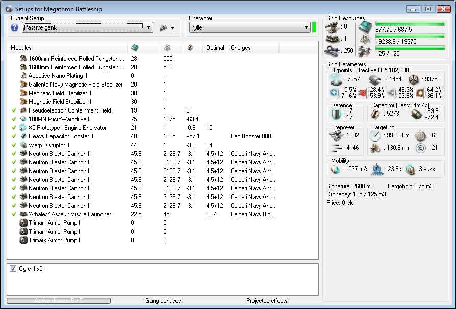Viewport: 456px width, 309px height.
Task: Click the drone bandwidth icon beside 125 / 125
Action: pyautogui.click(x=365, y=51)
